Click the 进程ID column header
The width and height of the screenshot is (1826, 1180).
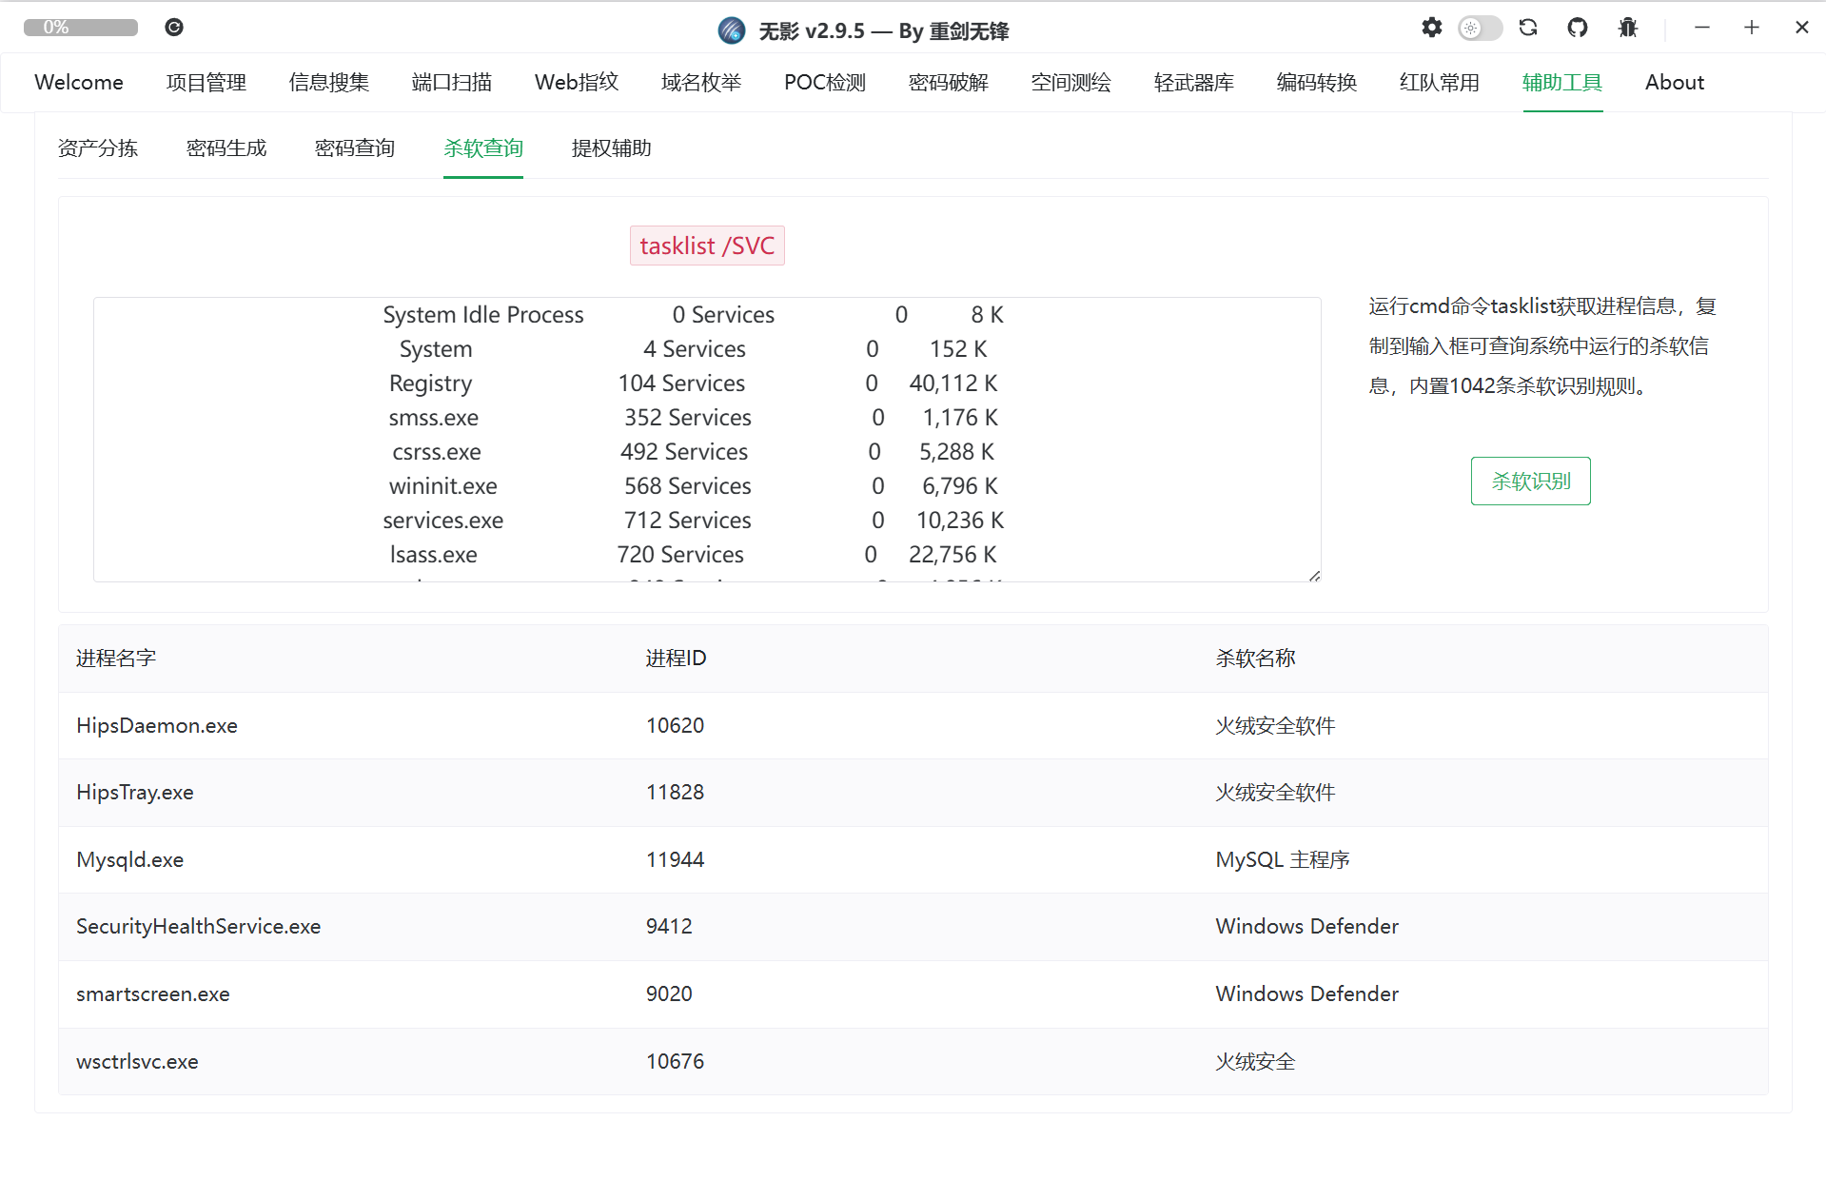click(x=676, y=658)
